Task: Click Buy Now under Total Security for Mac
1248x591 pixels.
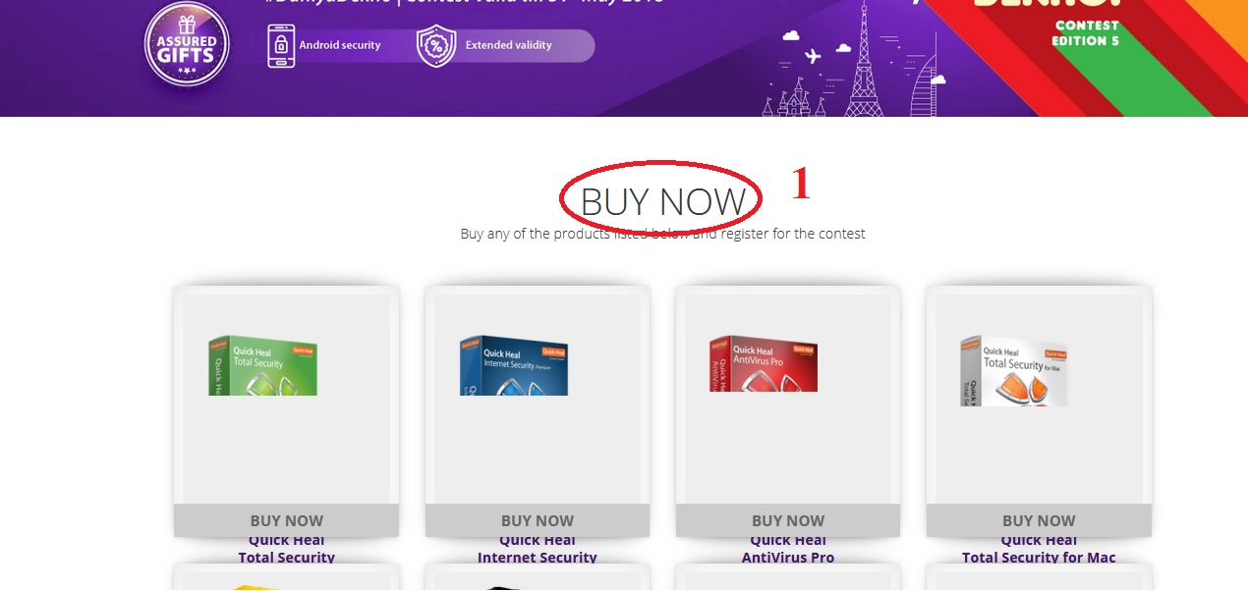Action: click(1039, 520)
